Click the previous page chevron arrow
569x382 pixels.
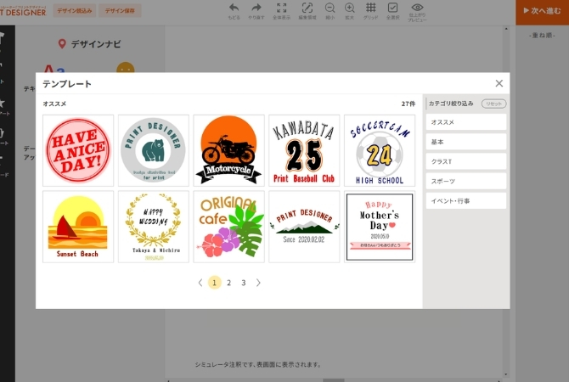200,283
